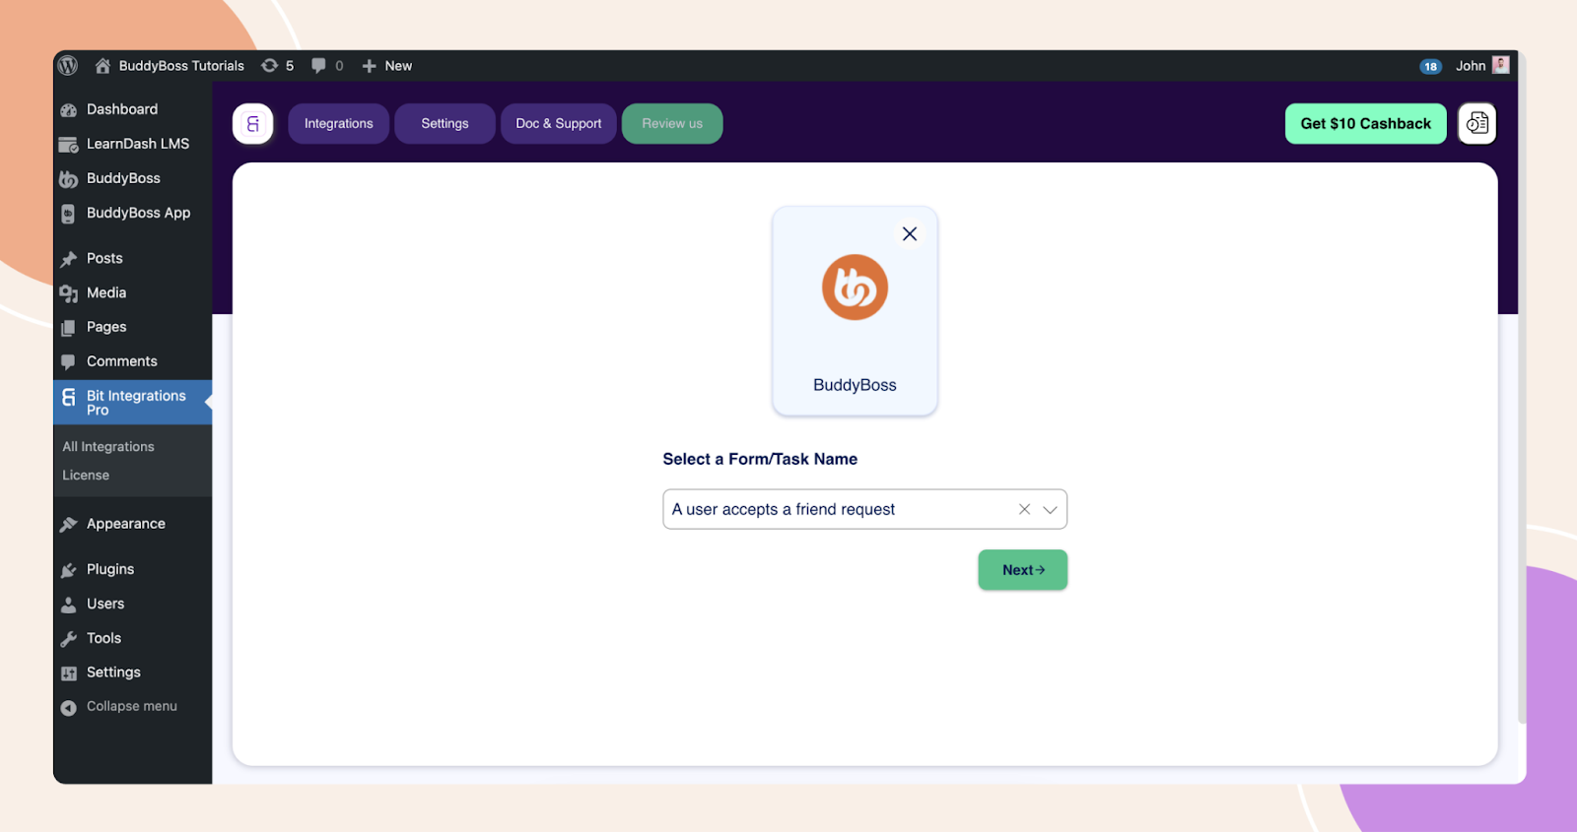Screen dimensions: 1577x832
Task: Open the comments bubble in admin bar
Action: coord(318,66)
